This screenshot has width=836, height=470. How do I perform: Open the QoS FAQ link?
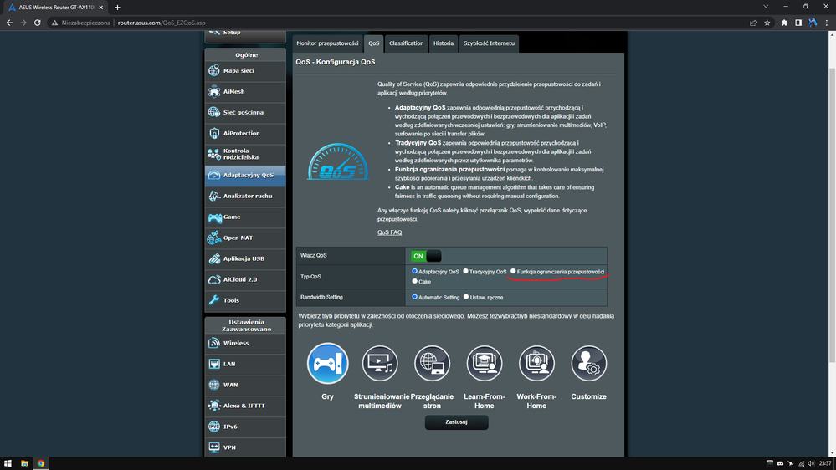(x=389, y=232)
